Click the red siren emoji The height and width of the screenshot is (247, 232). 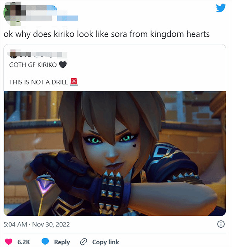click(74, 82)
